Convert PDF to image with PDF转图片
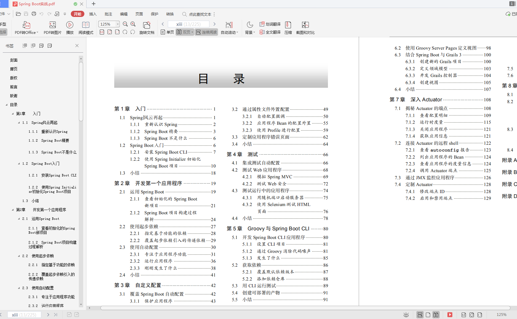Image resolution: width=517 pixels, height=319 pixels. tap(52, 28)
